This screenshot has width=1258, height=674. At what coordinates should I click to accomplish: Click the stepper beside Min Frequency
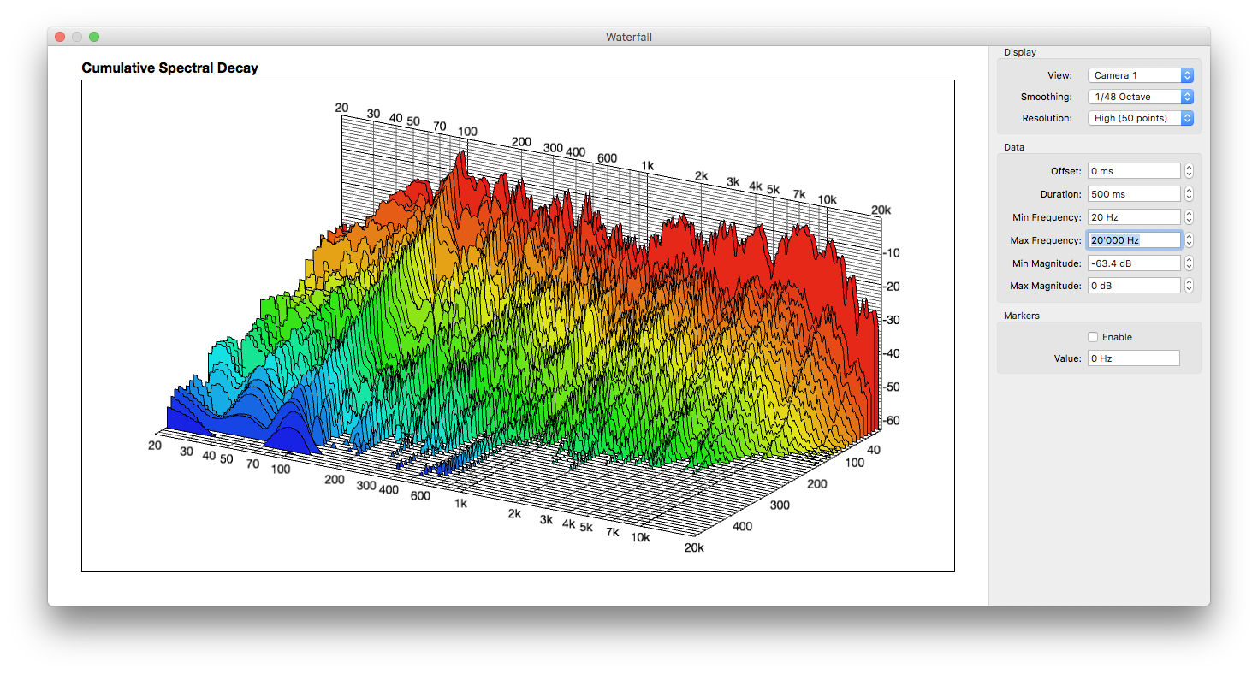(1189, 217)
